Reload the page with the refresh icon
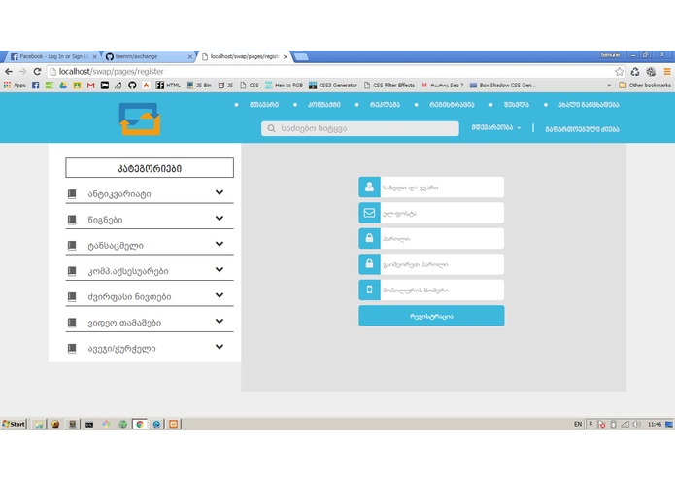The width and height of the screenshot is (675, 480). [x=38, y=72]
